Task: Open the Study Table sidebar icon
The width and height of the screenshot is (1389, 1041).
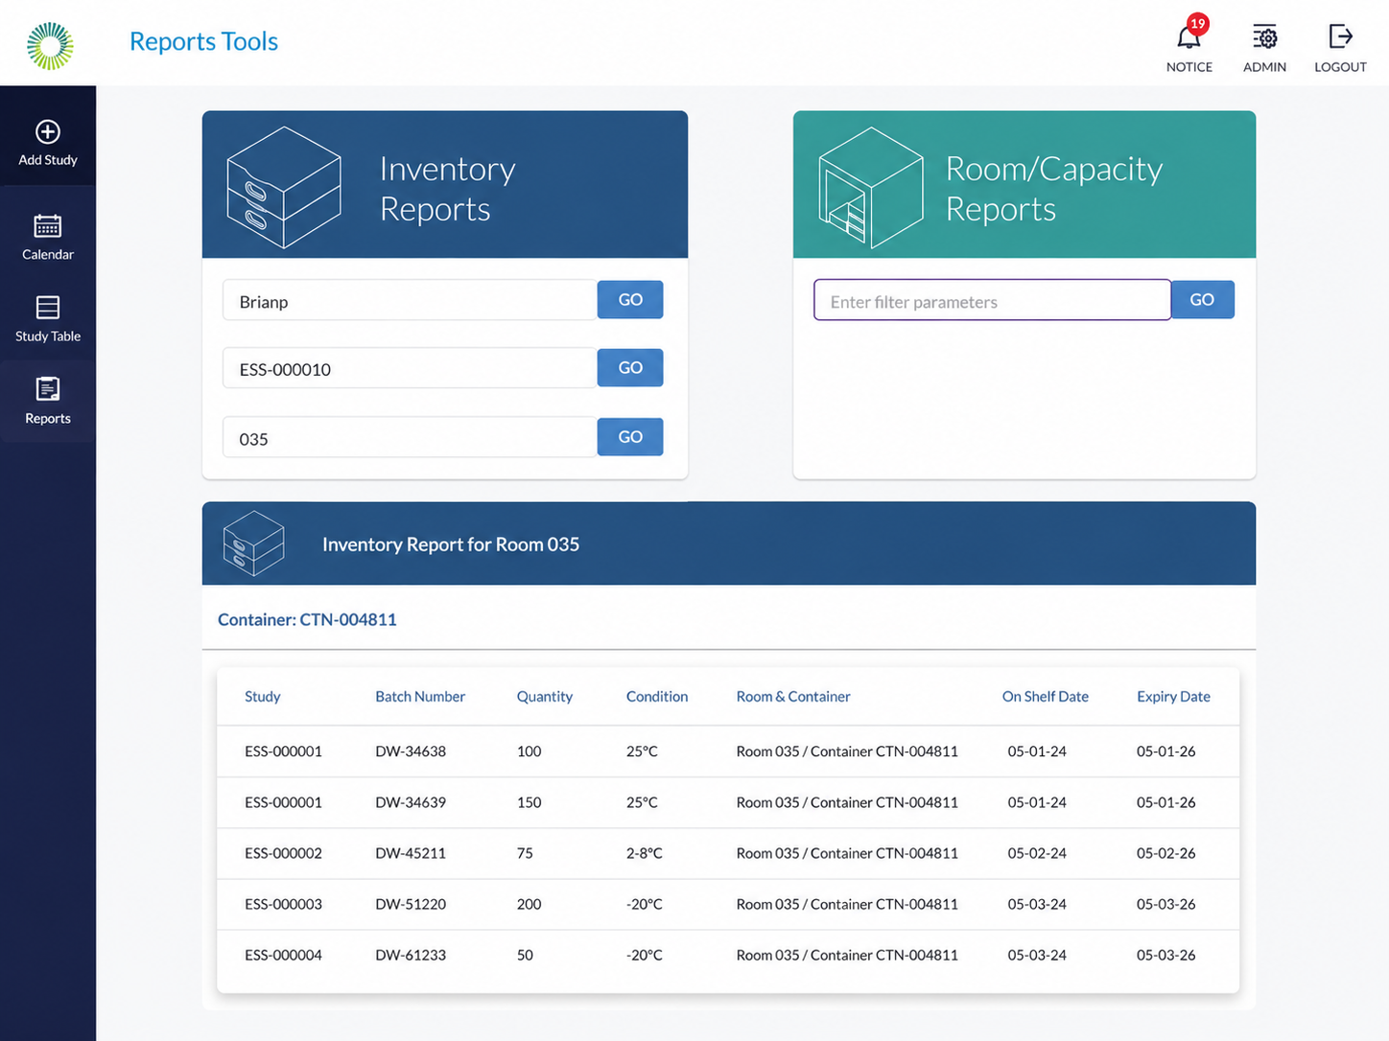Action: tap(48, 307)
